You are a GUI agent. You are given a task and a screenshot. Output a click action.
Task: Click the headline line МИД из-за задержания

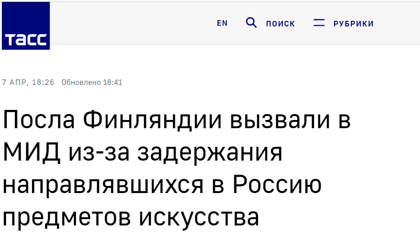(143, 152)
